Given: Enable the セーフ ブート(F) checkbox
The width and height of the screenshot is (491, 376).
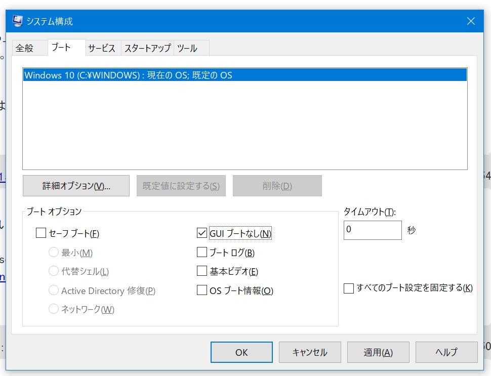Looking at the screenshot, I should (41, 233).
